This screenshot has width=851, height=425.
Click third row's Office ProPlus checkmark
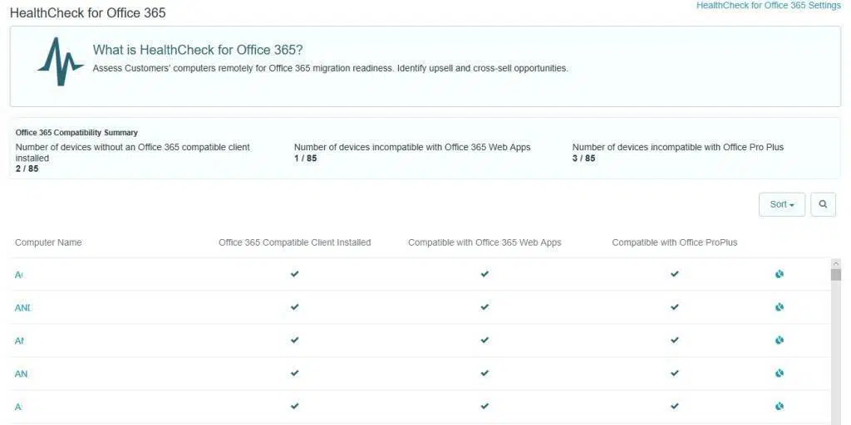[674, 340]
